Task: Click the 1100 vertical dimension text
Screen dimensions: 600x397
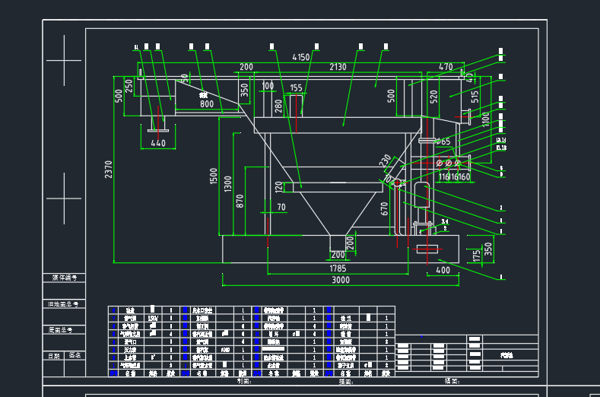Action: coord(486,119)
